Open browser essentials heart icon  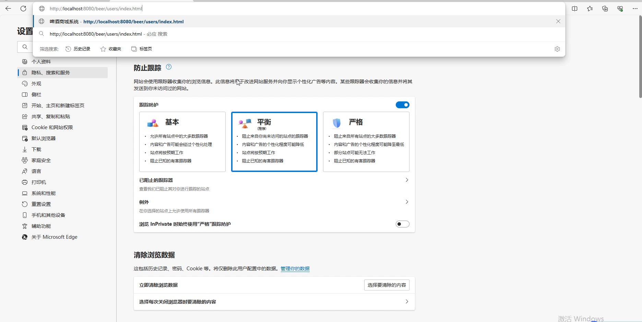coord(620,9)
